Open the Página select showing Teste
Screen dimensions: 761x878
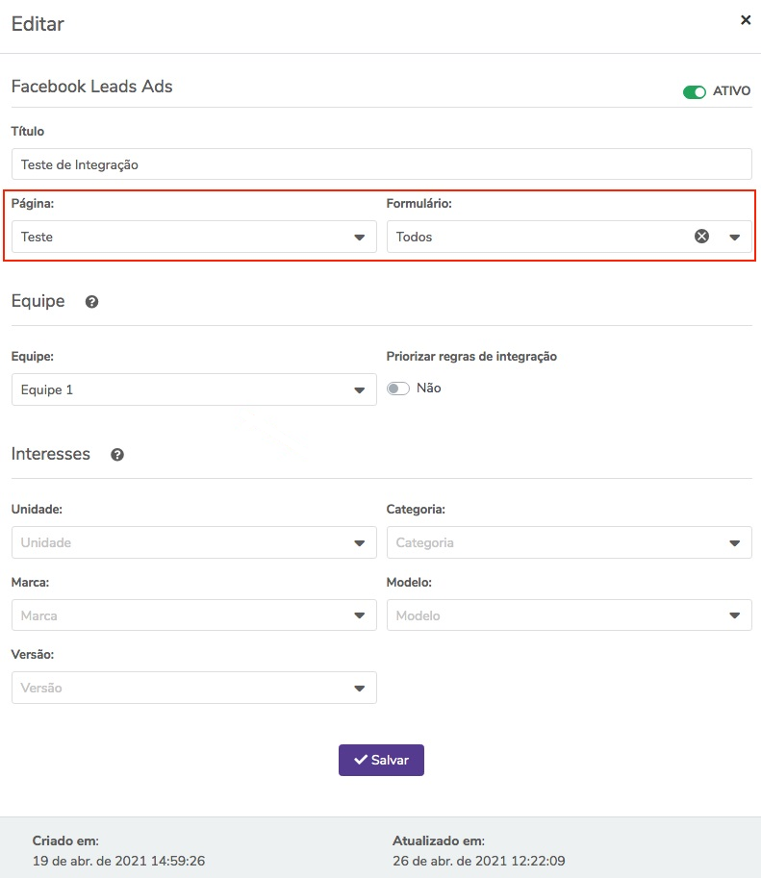click(194, 237)
